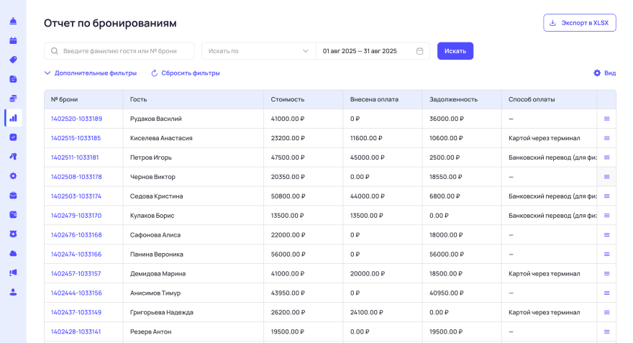
Task: Open booking link 1402515-1033185
Action: point(76,138)
